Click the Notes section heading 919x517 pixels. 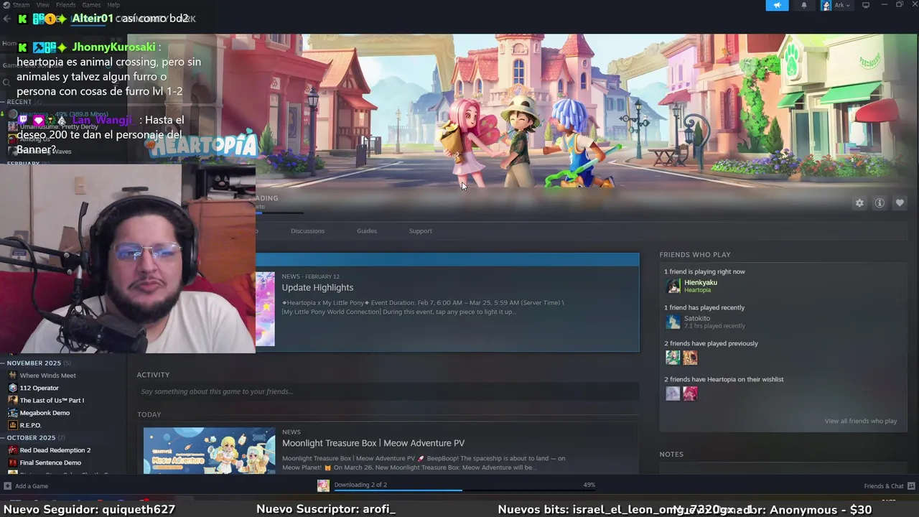click(x=671, y=454)
